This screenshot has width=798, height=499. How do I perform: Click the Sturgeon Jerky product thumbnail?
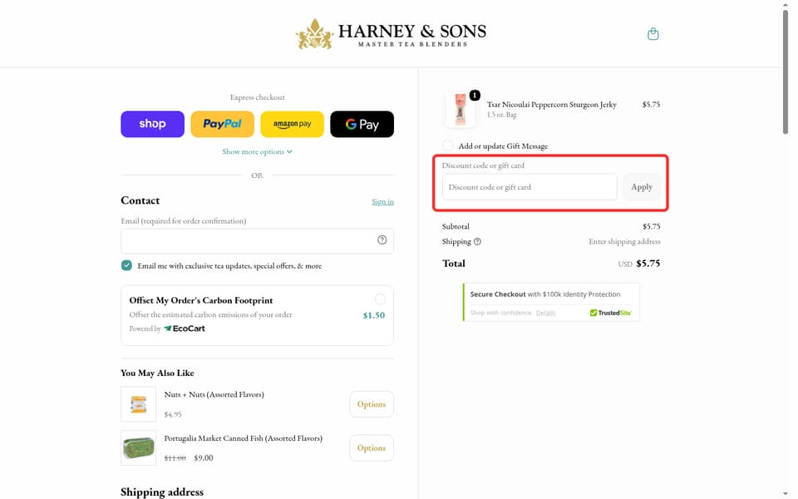460,110
